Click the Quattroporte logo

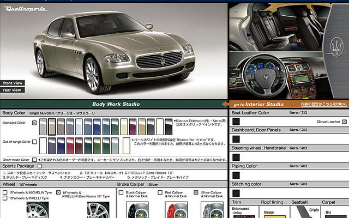click(25, 9)
